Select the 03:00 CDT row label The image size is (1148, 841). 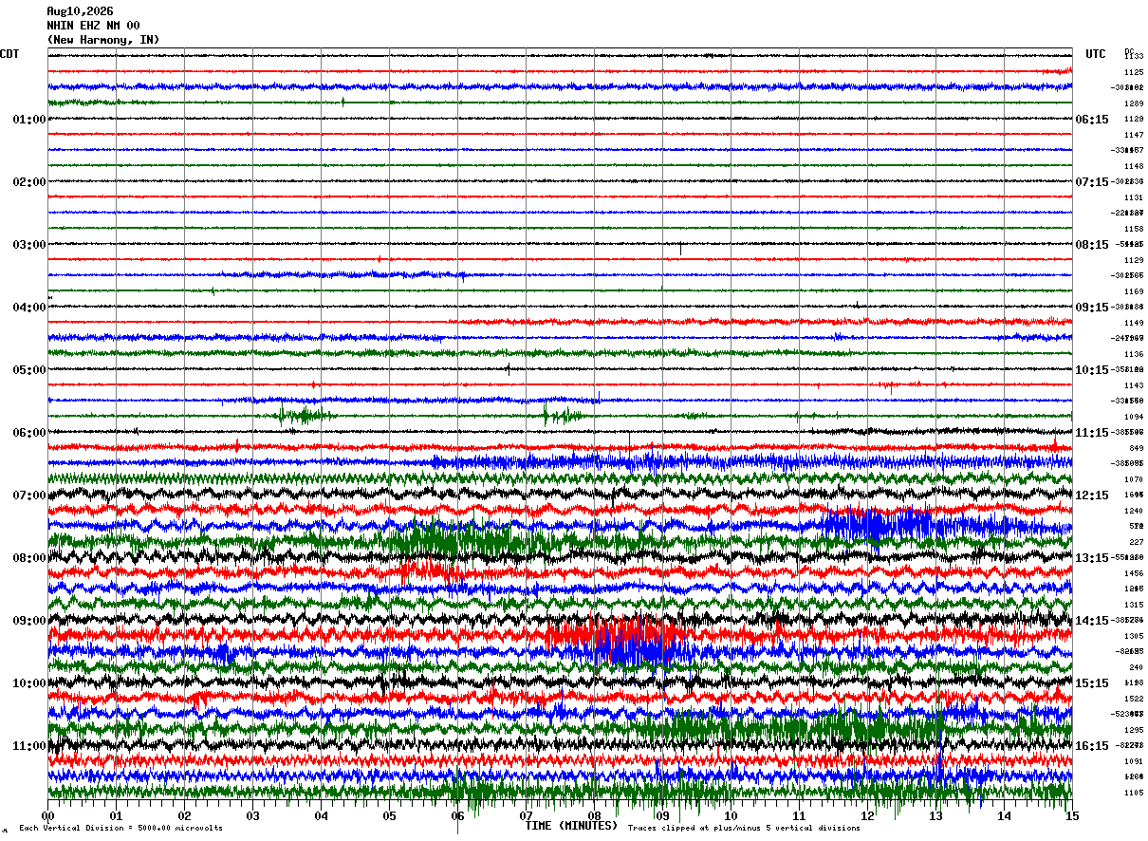tap(29, 245)
